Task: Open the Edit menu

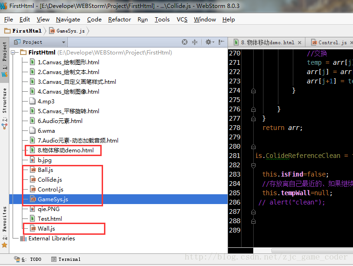Action: pos(25,20)
